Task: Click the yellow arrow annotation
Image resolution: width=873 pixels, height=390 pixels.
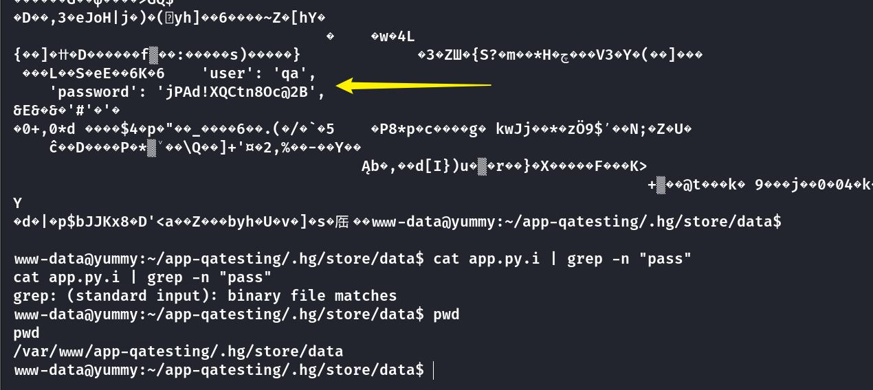Action: [414, 86]
